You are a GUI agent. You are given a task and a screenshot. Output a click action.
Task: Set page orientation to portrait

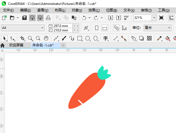pyautogui.click(x=97, y=28)
